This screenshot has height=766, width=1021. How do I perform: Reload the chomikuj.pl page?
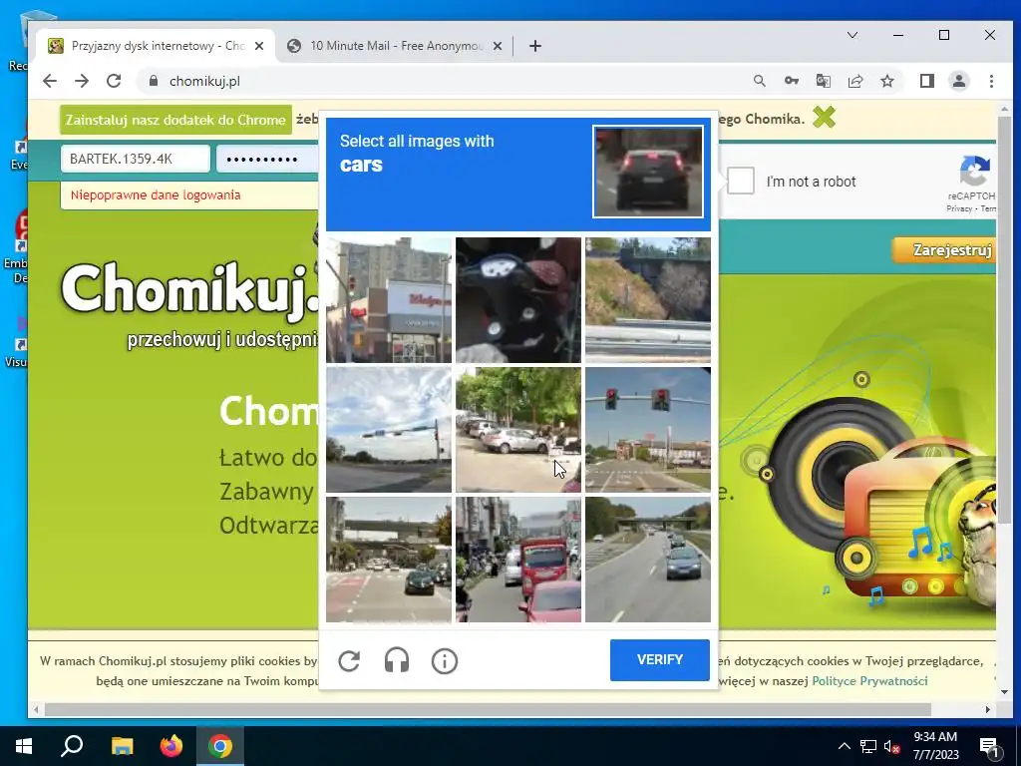pyautogui.click(x=114, y=81)
